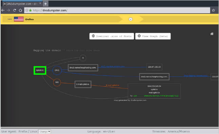This screenshot has height=134, width=219.
Task: Select the green domain root node
Action: point(40,70)
